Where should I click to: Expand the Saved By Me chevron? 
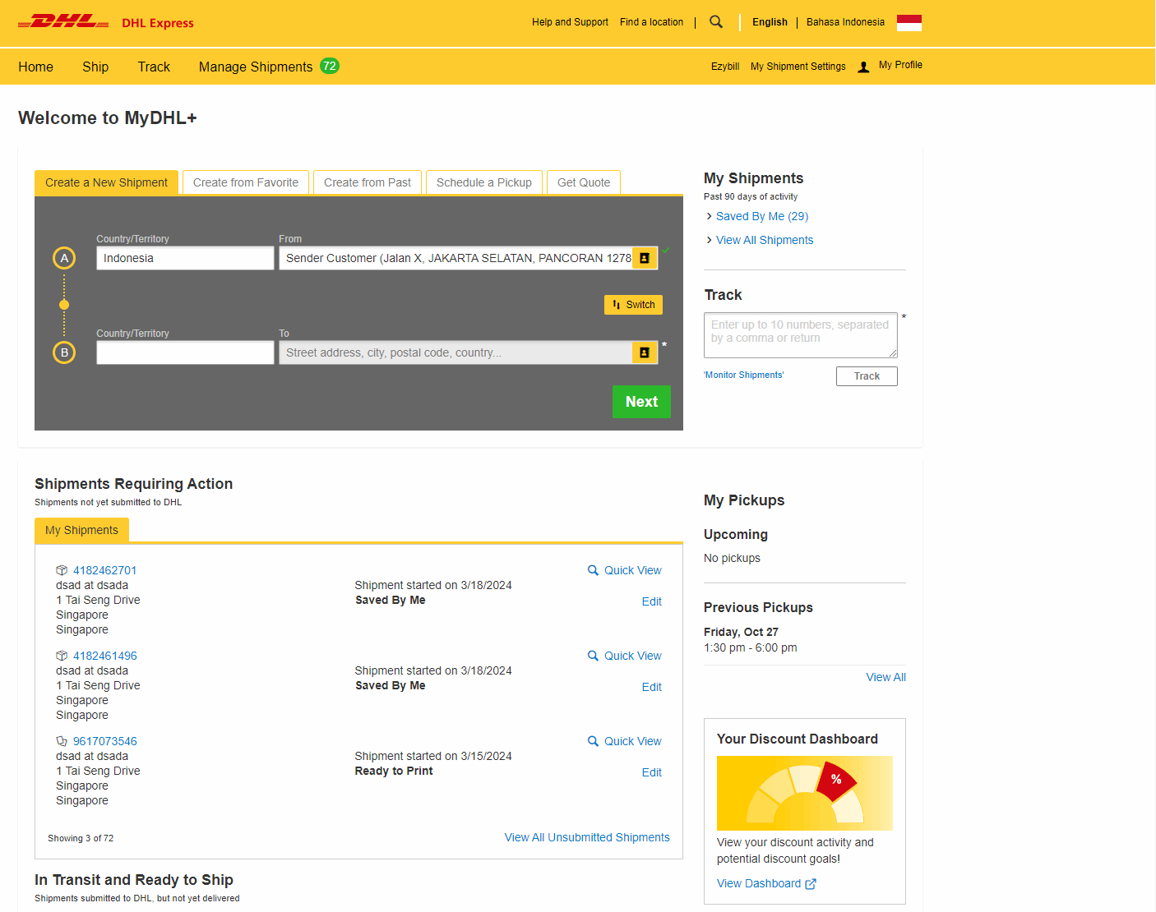[x=709, y=216]
